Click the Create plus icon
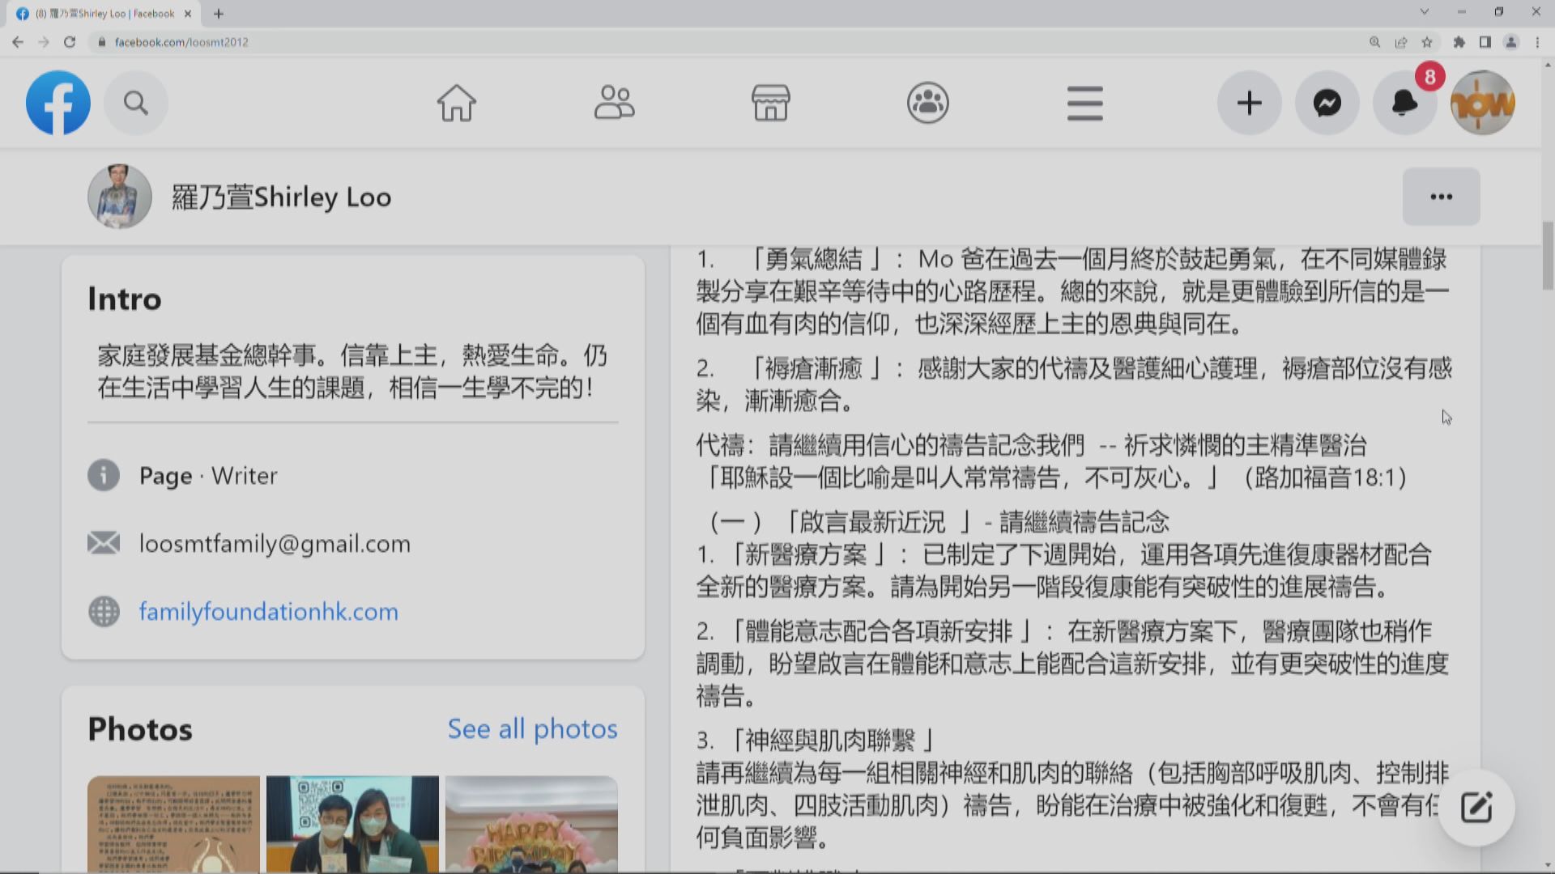Image resolution: width=1555 pixels, height=874 pixels. [1249, 103]
